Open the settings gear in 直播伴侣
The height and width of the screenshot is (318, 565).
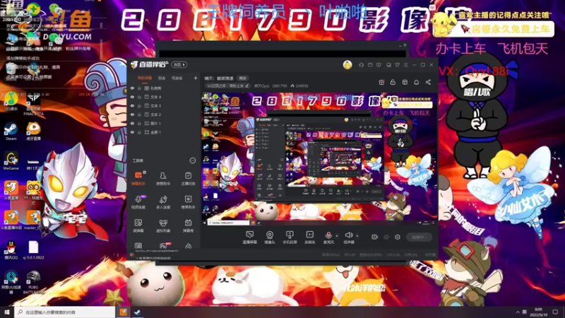[398, 237]
